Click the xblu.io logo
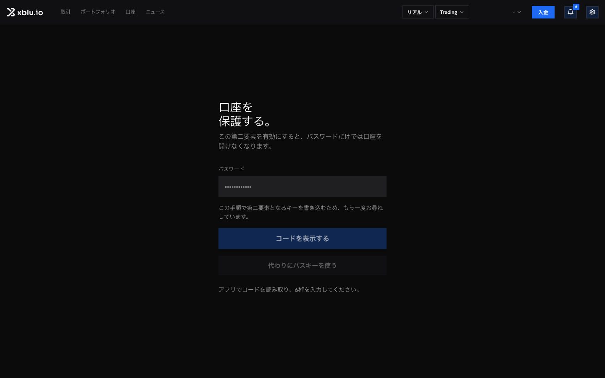Screen dimensions: 605x378 click(25, 12)
